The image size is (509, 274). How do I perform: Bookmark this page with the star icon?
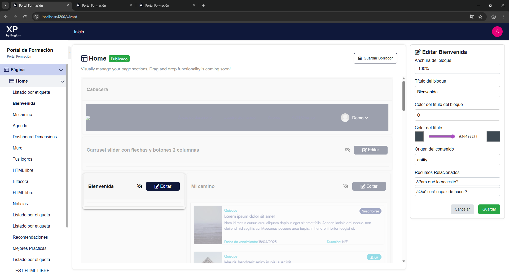pos(480,17)
